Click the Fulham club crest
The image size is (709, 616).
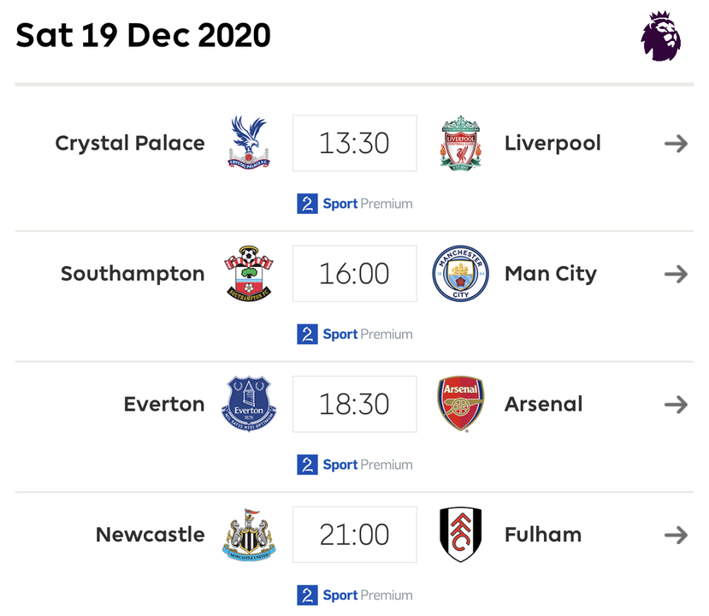(x=461, y=535)
